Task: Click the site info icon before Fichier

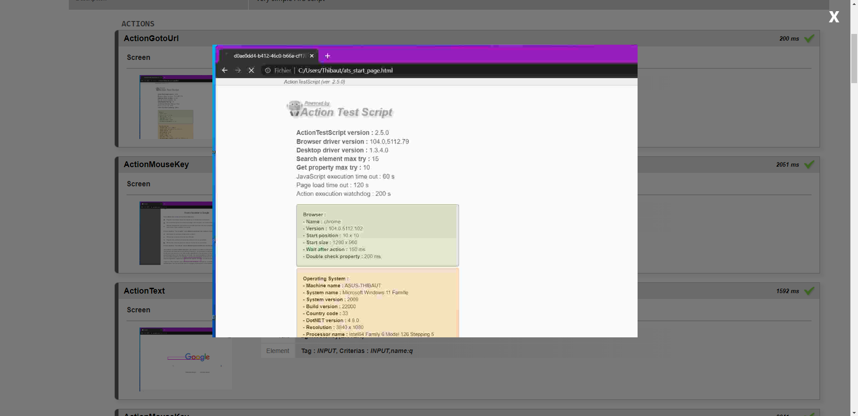Action: pos(268,70)
